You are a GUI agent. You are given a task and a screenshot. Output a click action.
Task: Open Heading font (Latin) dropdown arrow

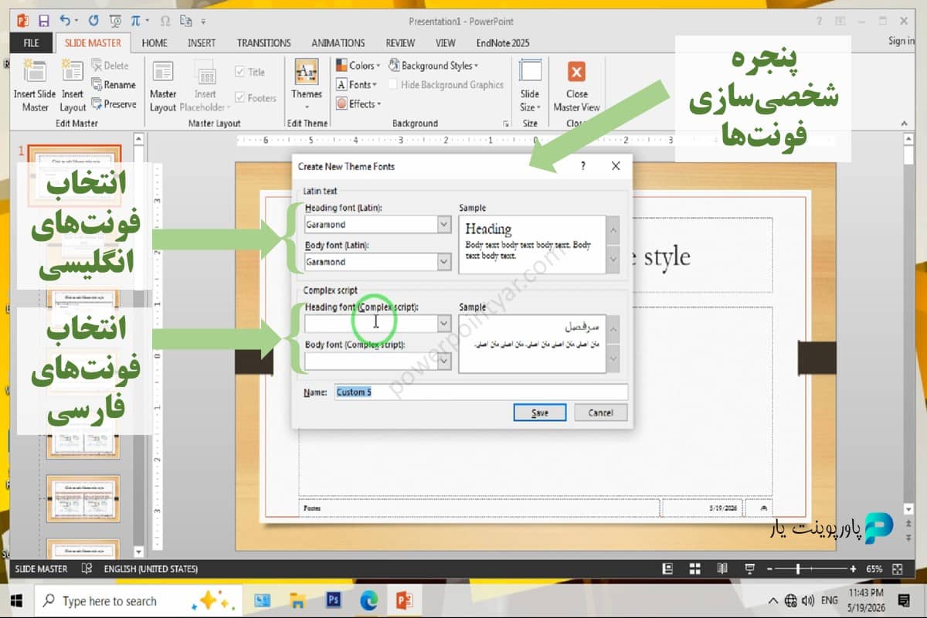click(x=444, y=224)
